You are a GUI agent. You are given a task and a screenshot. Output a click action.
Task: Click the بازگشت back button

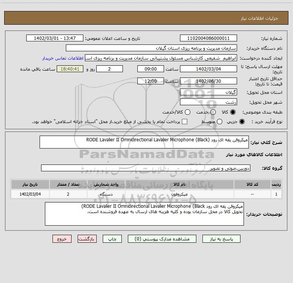point(87,239)
